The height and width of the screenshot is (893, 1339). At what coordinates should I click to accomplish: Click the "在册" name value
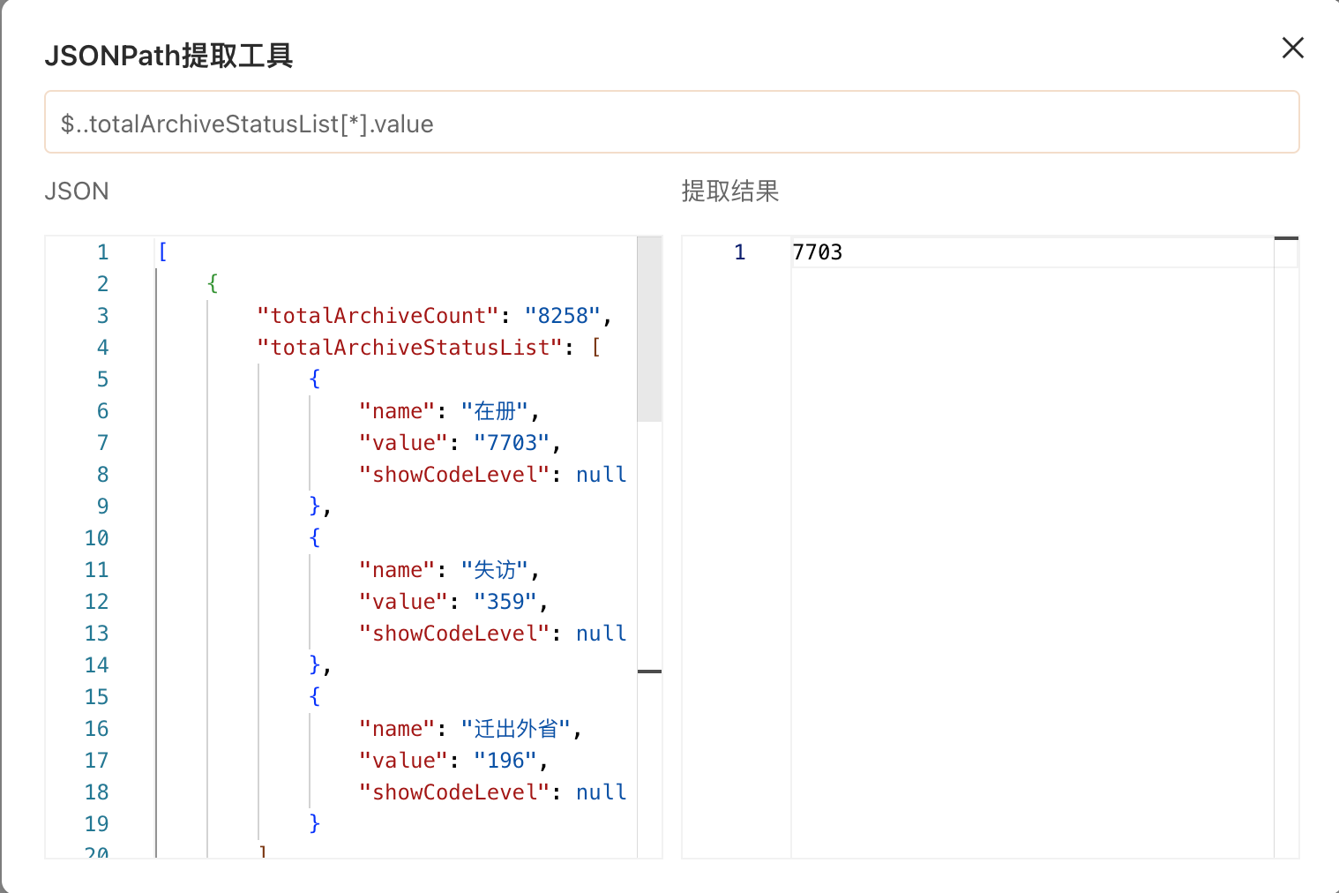494,411
